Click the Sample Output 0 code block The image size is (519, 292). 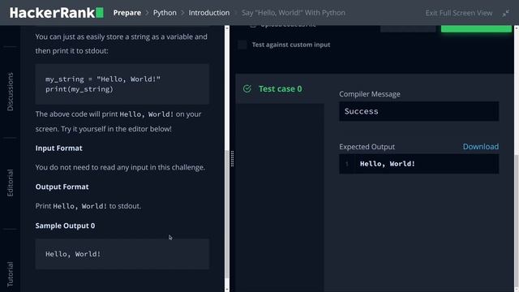click(122, 254)
